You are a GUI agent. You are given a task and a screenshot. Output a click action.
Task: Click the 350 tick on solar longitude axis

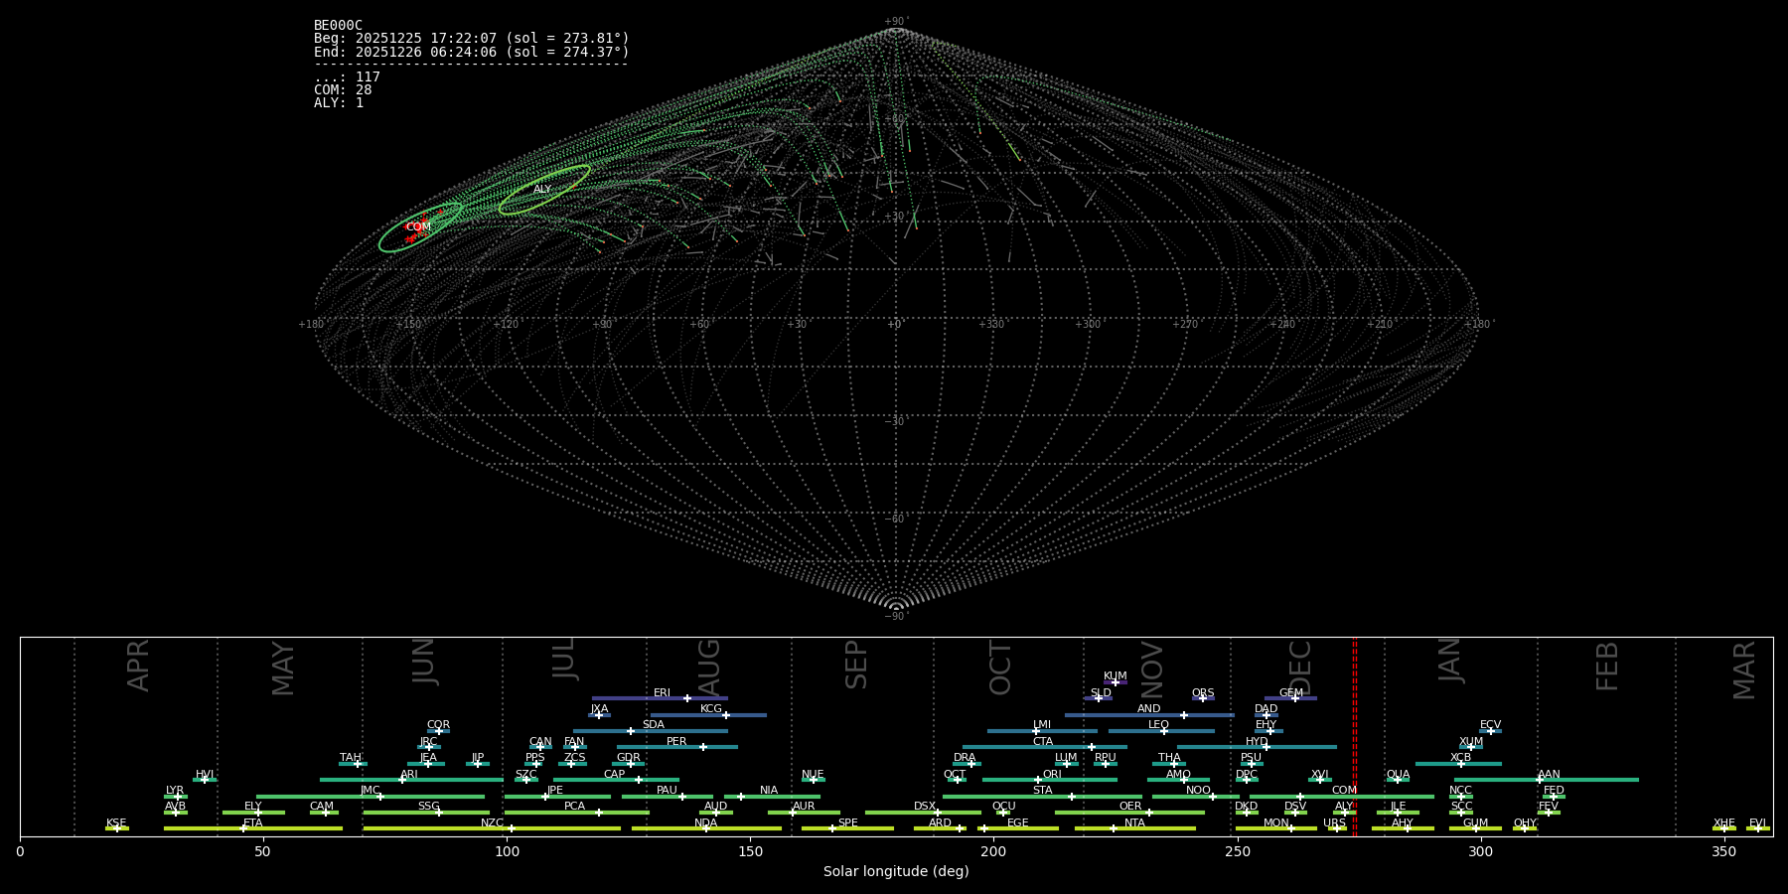pyautogui.click(x=1723, y=851)
